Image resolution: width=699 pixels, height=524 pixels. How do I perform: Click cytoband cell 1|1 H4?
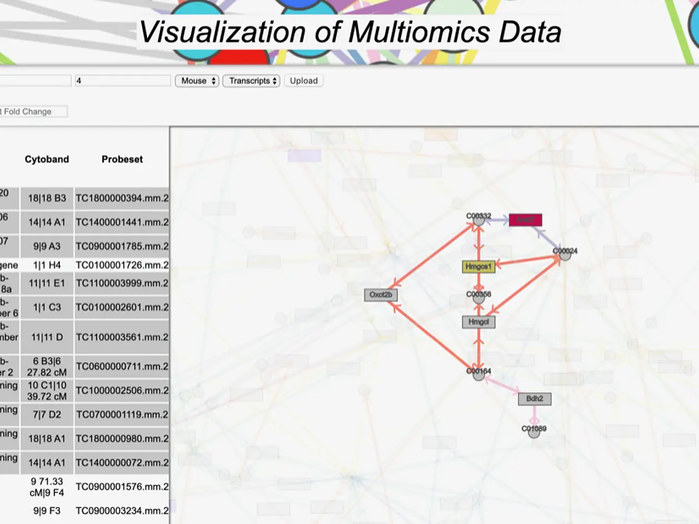coord(47,265)
